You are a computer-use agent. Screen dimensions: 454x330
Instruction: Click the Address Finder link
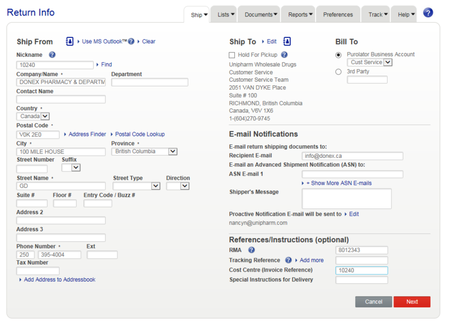(x=87, y=134)
